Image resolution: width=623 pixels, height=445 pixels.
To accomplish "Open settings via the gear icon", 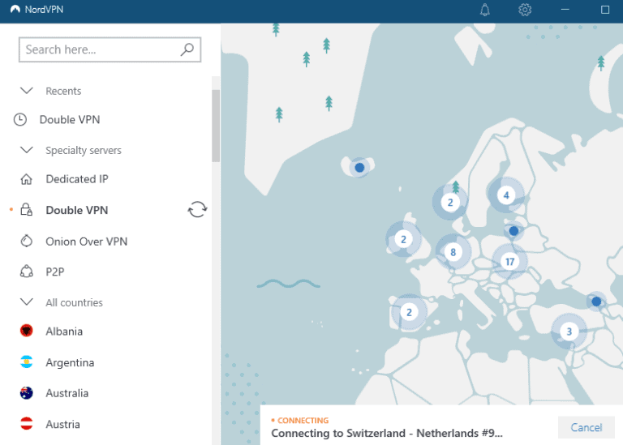I will click(525, 11).
